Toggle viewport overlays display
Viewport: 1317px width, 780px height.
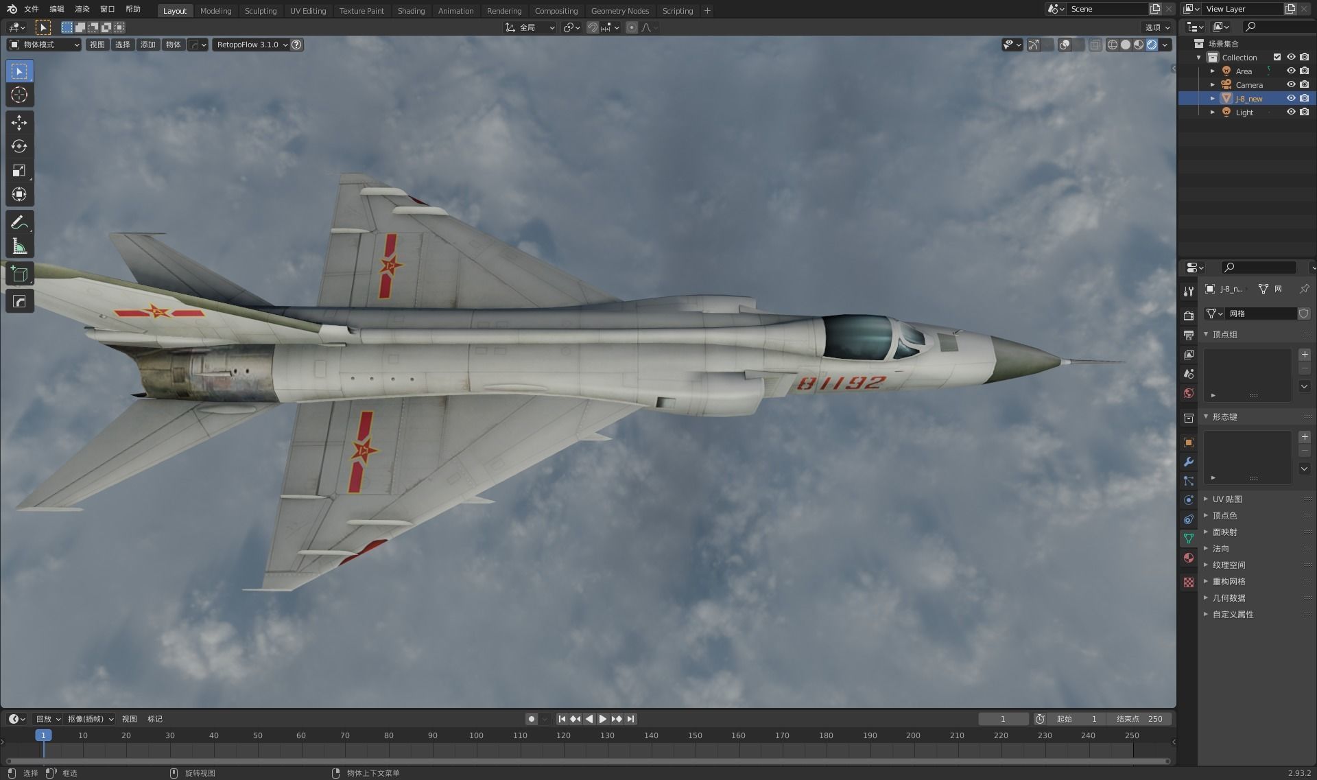1065,45
